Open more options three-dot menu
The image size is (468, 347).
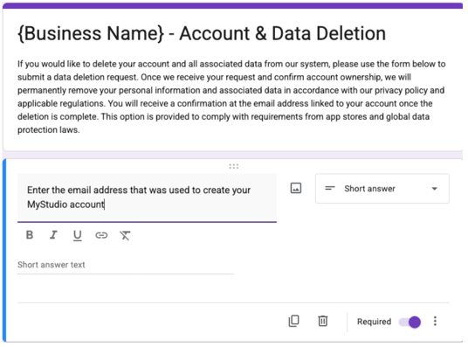click(435, 322)
